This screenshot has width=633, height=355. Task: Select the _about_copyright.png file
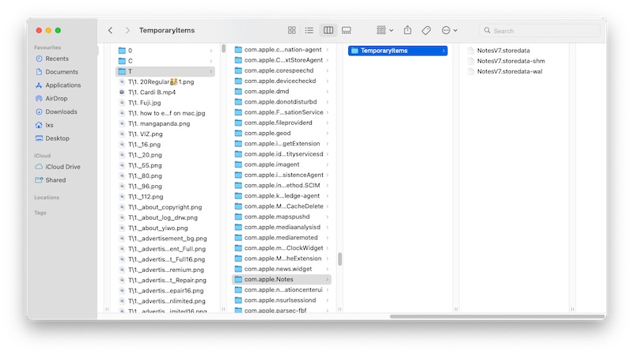point(165,207)
